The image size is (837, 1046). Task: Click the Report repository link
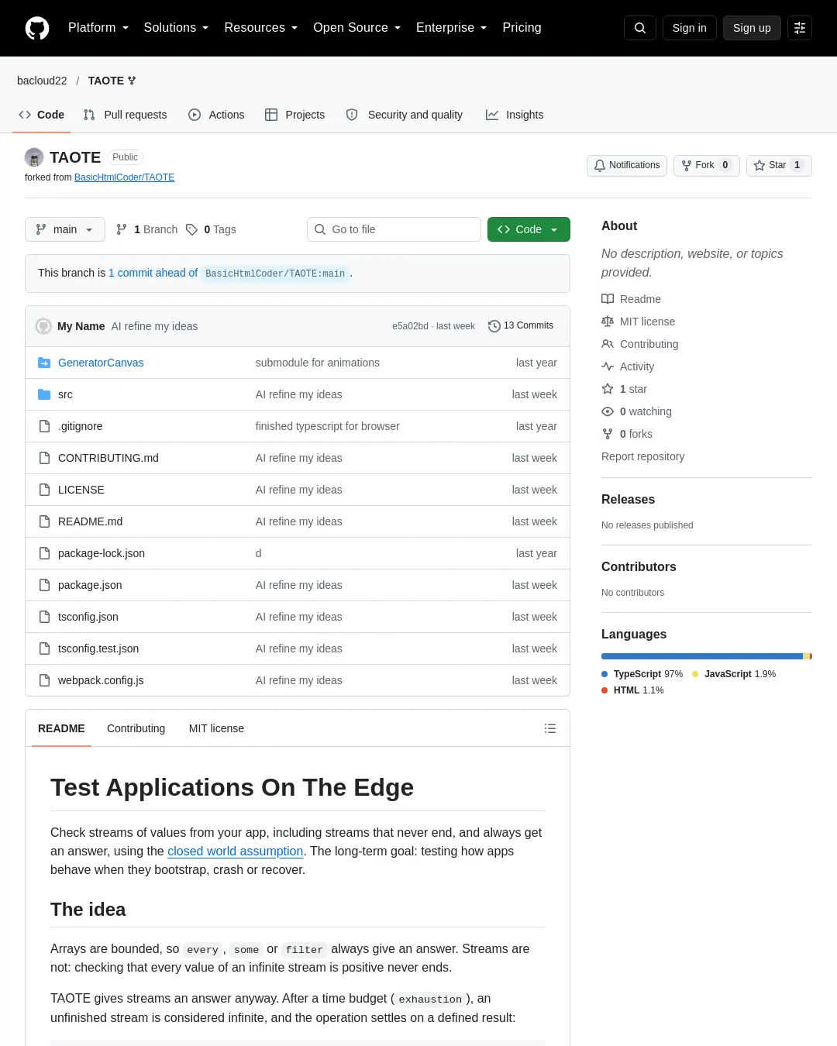(x=642, y=456)
